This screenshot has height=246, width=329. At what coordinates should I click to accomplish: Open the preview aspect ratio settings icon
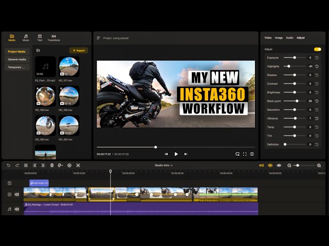click(252, 154)
